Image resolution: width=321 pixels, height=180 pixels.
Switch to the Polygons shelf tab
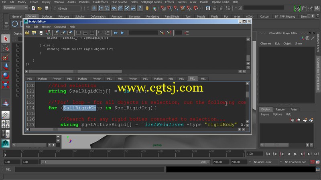tap(64, 16)
